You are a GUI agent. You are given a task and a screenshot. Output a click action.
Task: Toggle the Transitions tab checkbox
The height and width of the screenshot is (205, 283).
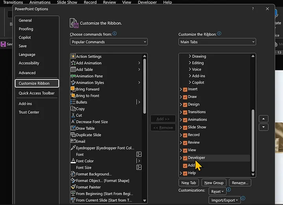tap(185, 112)
